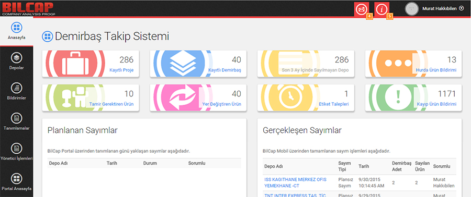
Task: Click the Durum column header
Action: pyautogui.click(x=150, y=163)
